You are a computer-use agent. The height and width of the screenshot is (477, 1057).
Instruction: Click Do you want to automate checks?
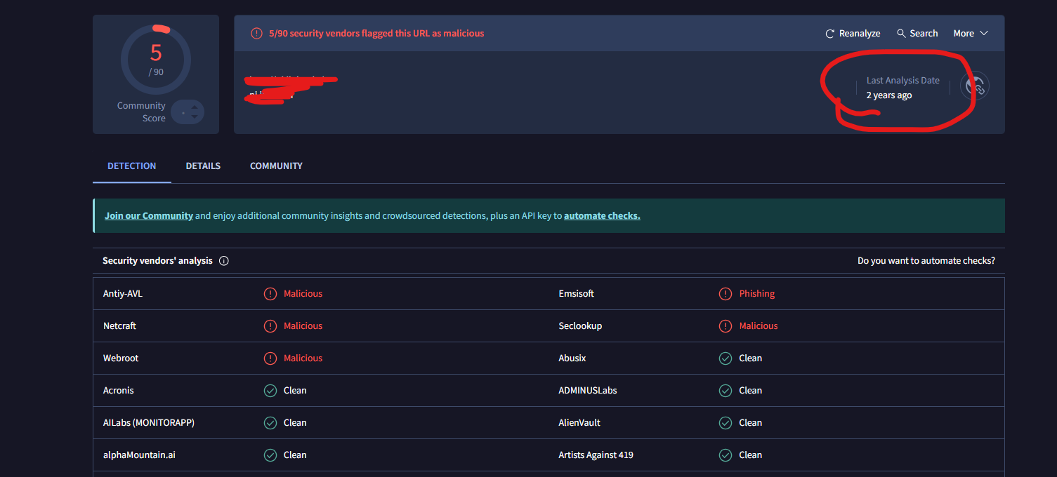click(x=926, y=261)
